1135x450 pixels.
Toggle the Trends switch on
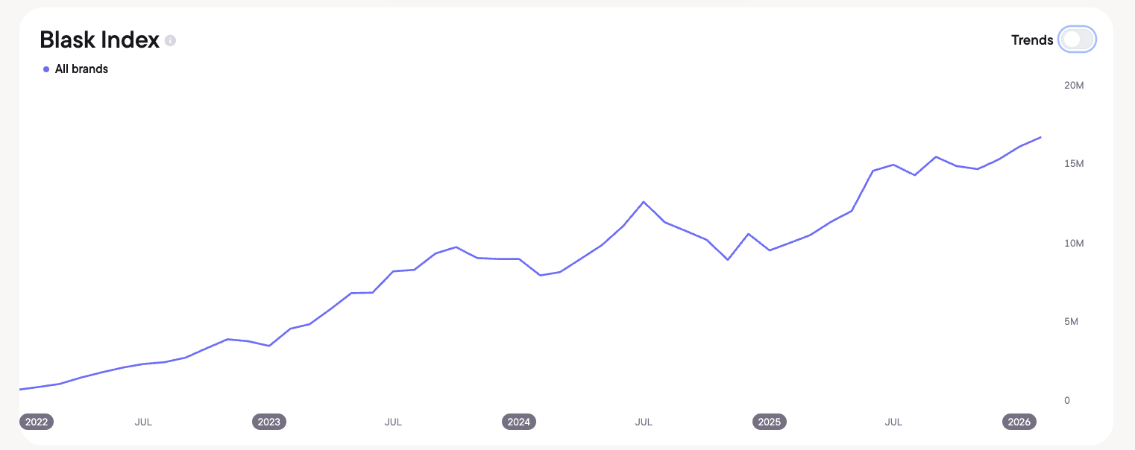1077,39
